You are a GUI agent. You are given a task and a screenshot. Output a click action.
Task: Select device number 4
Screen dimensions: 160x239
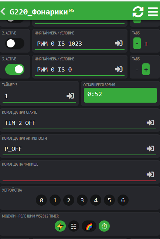[96, 200]
